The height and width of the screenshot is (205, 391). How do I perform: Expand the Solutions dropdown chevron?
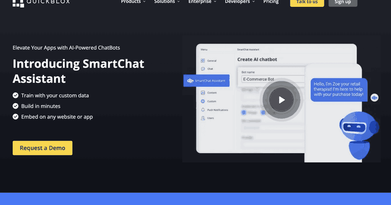(x=178, y=2)
